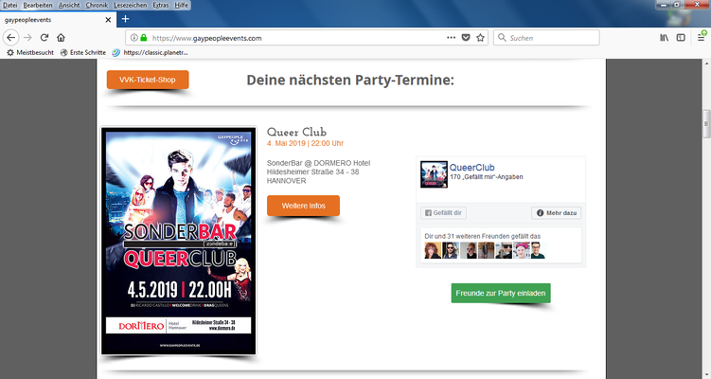This screenshot has width=711, height=379.
Task: Click the VVK-Ticket-Shop button
Action: point(148,80)
